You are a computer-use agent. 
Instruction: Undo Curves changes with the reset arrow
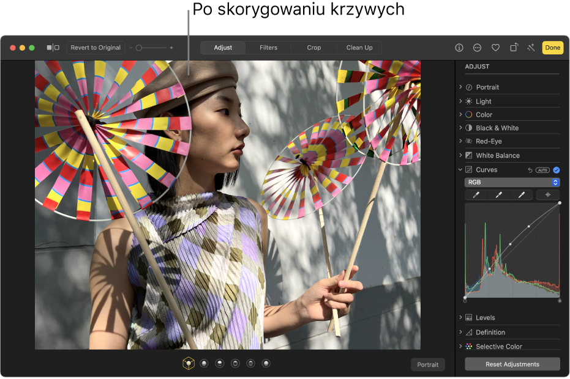530,170
